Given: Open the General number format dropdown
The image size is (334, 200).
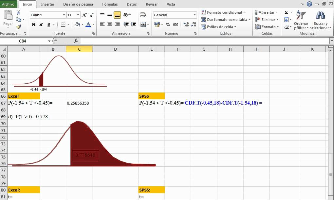Looking at the screenshot, I should tap(195, 15).
